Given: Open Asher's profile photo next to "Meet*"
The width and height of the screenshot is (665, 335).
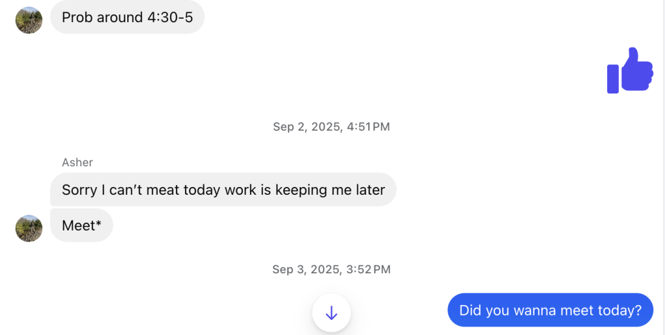Looking at the screenshot, I should [29, 229].
